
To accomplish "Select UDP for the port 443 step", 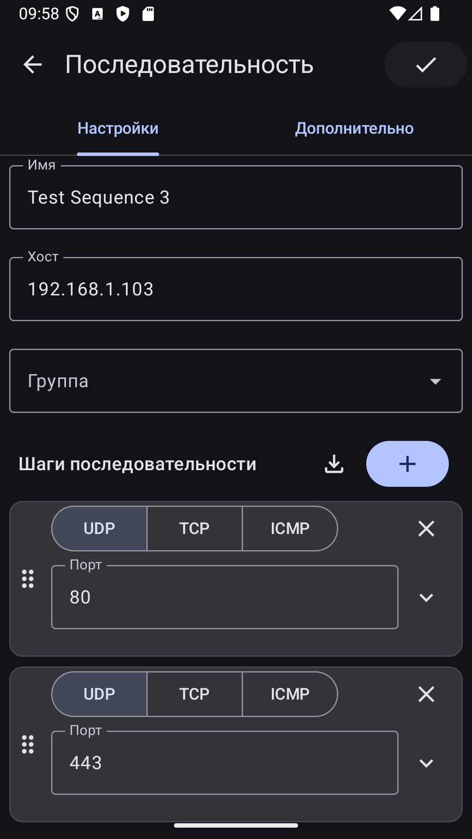I will (x=100, y=694).
